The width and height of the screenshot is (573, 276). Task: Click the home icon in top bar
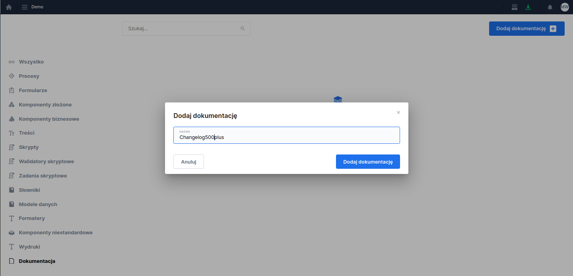(9, 7)
